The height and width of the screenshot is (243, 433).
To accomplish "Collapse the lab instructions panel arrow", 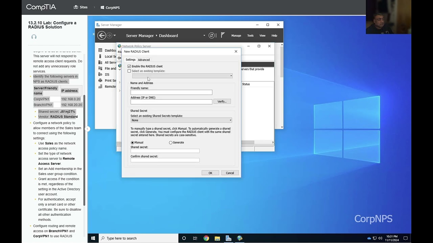I will click(x=88, y=129).
